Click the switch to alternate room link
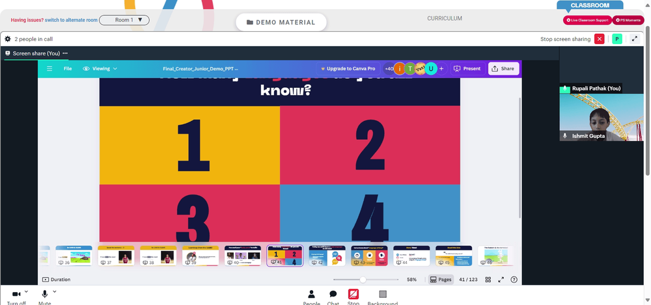The height and width of the screenshot is (305, 651). coord(72,20)
